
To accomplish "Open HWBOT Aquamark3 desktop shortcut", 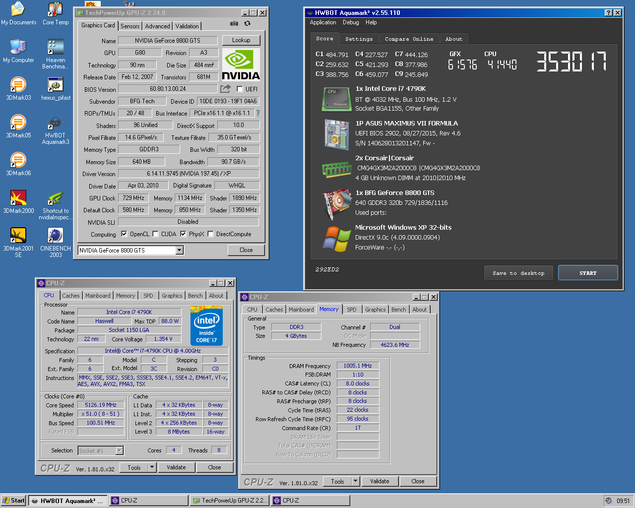I will tap(56, 130).
